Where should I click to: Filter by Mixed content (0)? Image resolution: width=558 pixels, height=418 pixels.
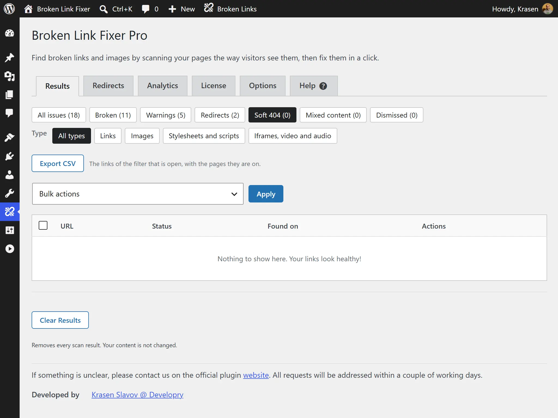click(333, 115)
